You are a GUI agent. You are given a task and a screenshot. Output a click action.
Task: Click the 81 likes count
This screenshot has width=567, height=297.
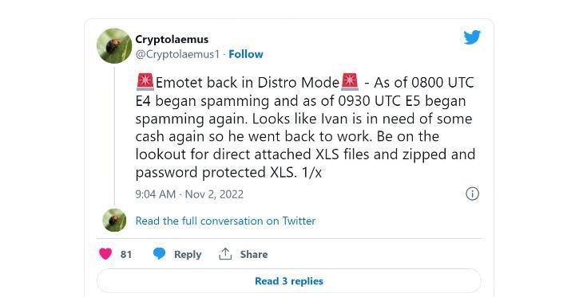click(126, 255)
